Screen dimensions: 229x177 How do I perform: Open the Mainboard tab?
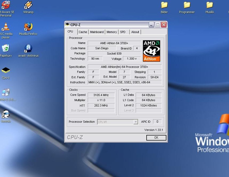click(x=97, y=32)
